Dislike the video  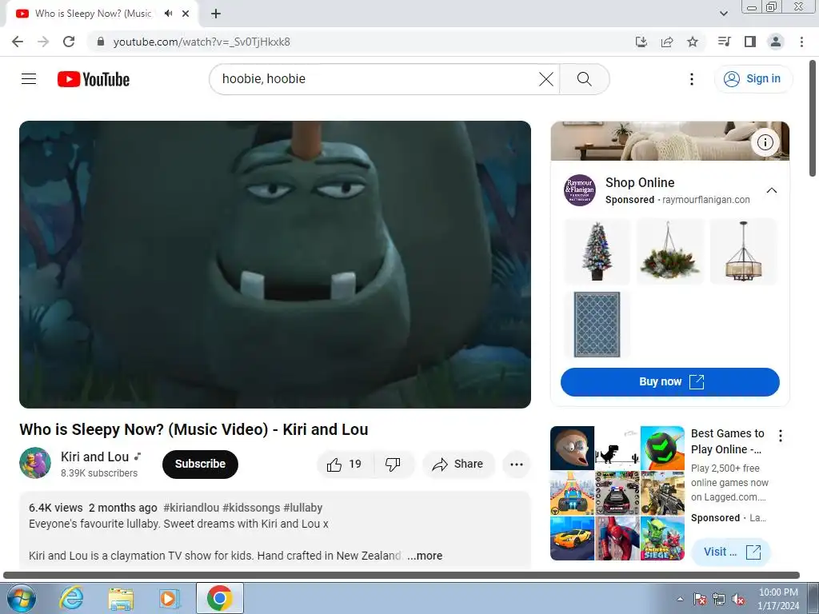(393, 464)
